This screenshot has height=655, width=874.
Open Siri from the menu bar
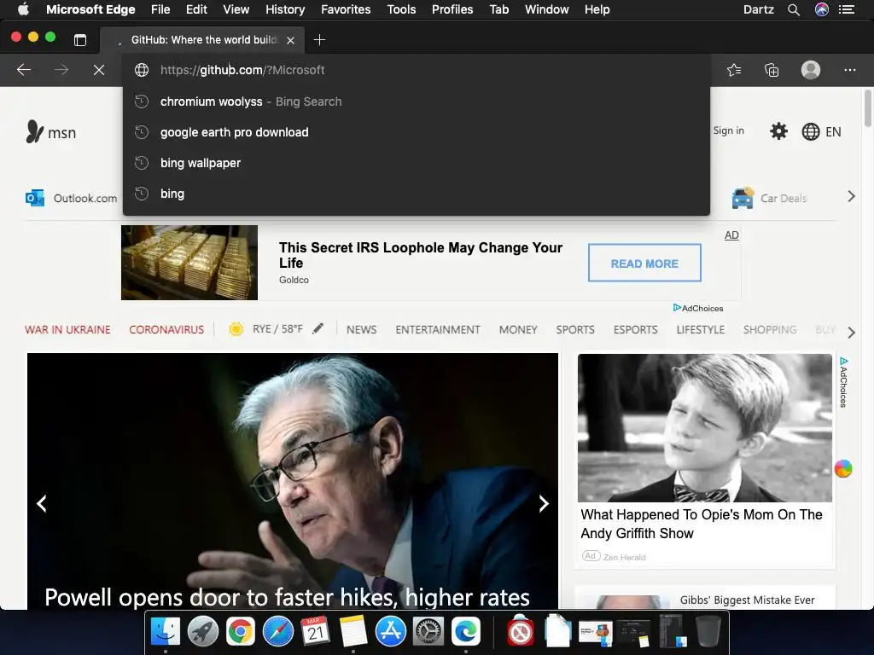coord(822,9)
